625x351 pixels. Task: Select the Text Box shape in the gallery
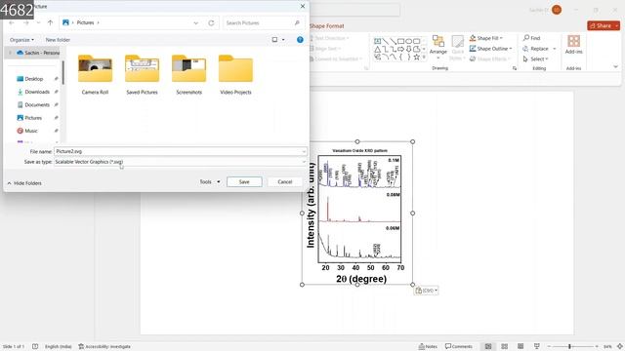click(x=378, y=41)
